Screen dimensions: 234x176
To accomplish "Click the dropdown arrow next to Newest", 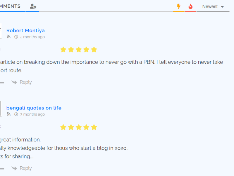I will (222, 7).
